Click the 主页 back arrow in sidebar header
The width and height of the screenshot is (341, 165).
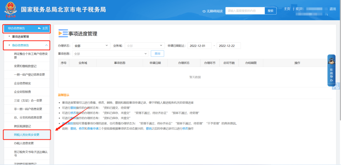coord(39,28)
